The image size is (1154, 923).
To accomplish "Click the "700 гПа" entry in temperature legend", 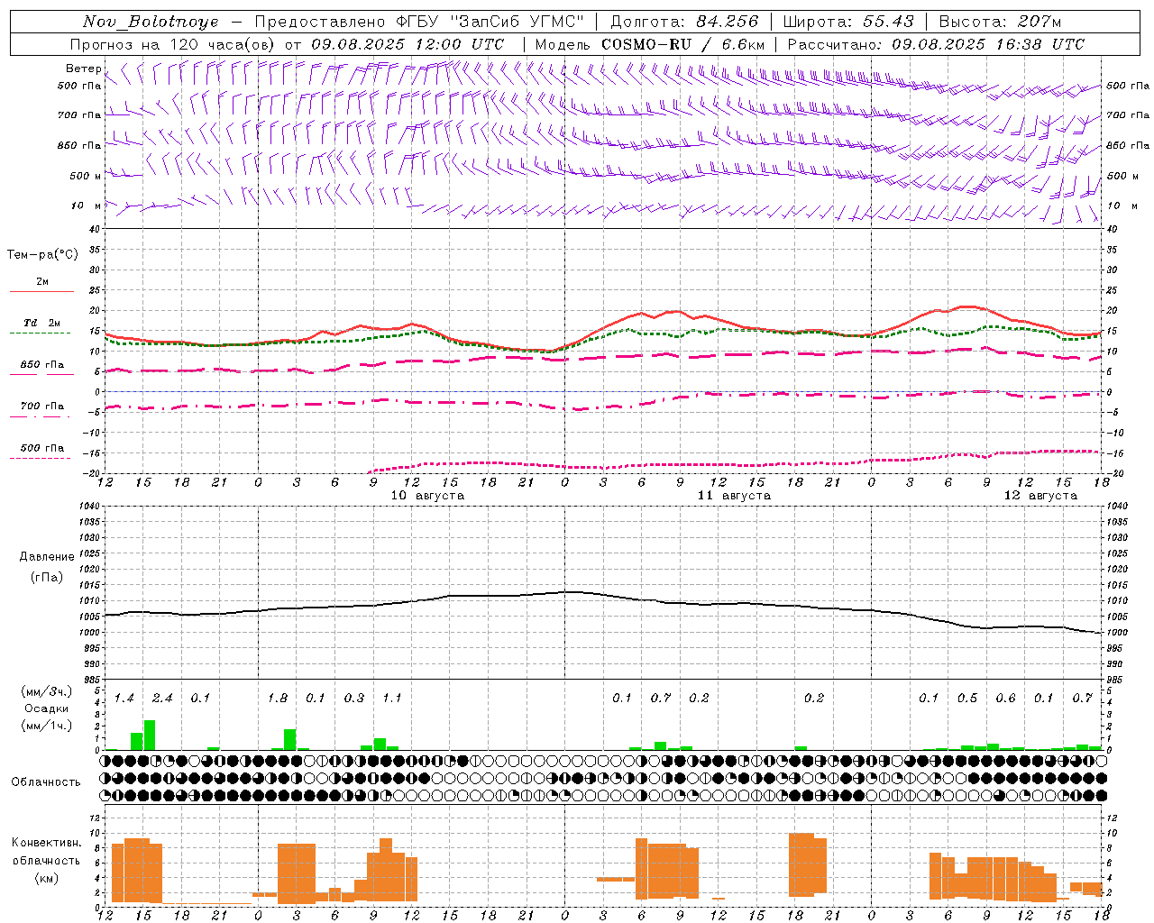I will pyautogui.click(x=42, y=407).
